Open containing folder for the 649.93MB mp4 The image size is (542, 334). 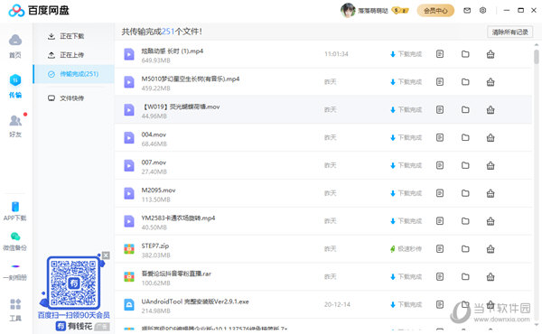465,54
